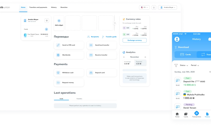Click the Expenses 0.00 box

[141, 63]
